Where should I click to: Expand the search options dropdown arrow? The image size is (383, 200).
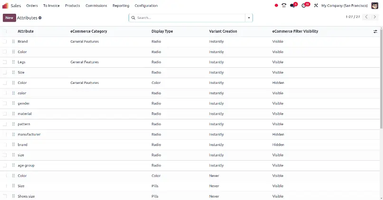(249, 18)
